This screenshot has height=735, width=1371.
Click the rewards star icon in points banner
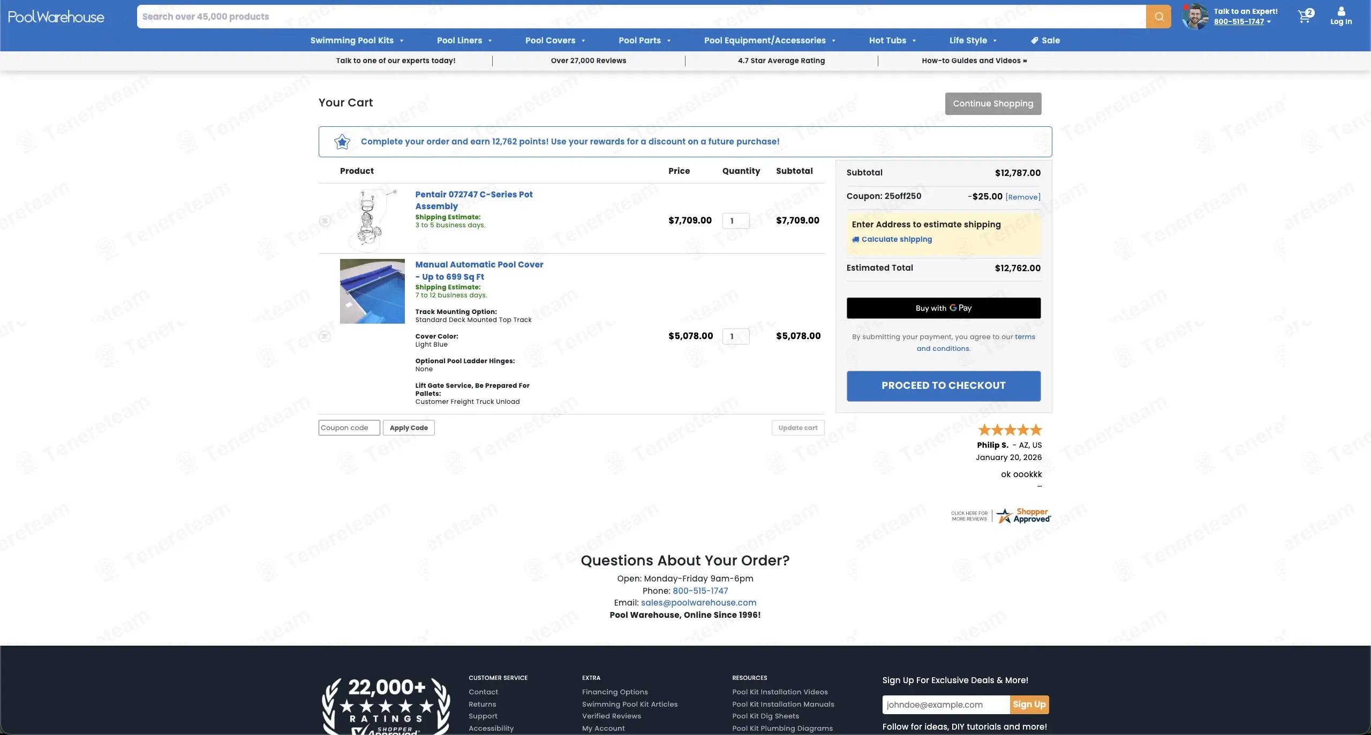(342, 142)
